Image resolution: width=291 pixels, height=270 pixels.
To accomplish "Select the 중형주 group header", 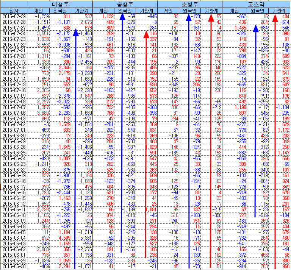I will (125, 5).
